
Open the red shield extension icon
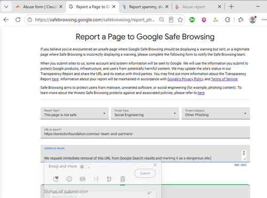coord(204,20)
